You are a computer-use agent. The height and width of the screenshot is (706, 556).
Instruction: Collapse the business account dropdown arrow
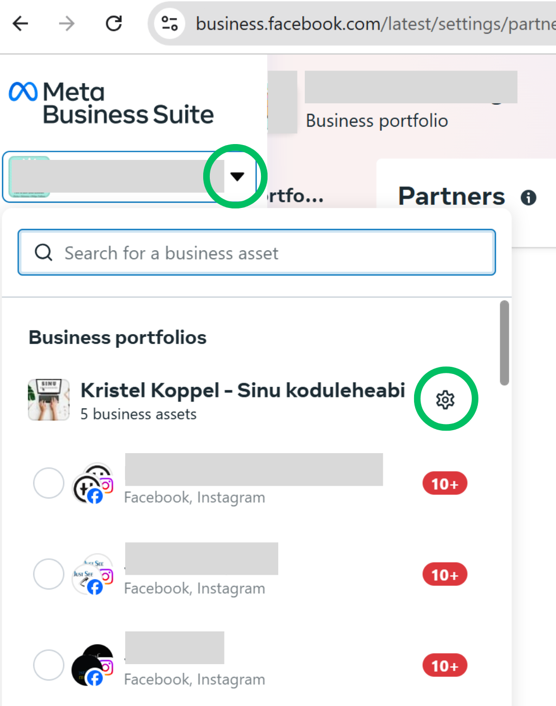(x=237, y=177)
